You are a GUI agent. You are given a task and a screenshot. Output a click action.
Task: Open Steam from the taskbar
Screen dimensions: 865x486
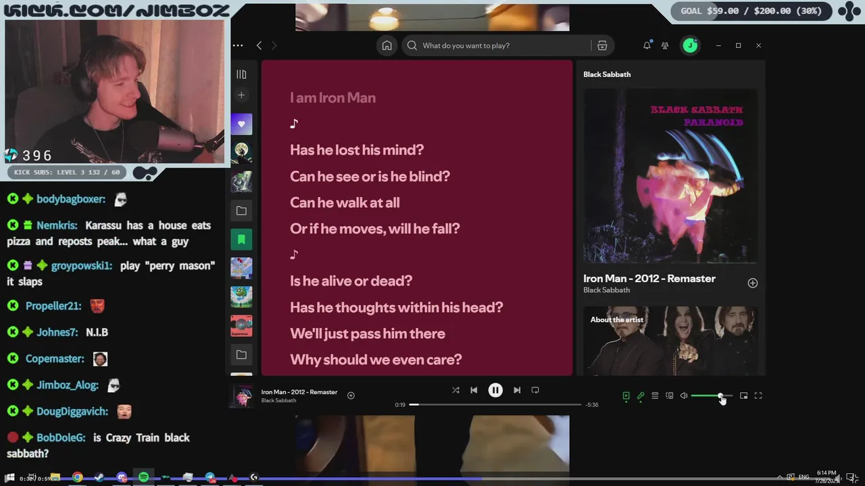(x=99, y=478)
